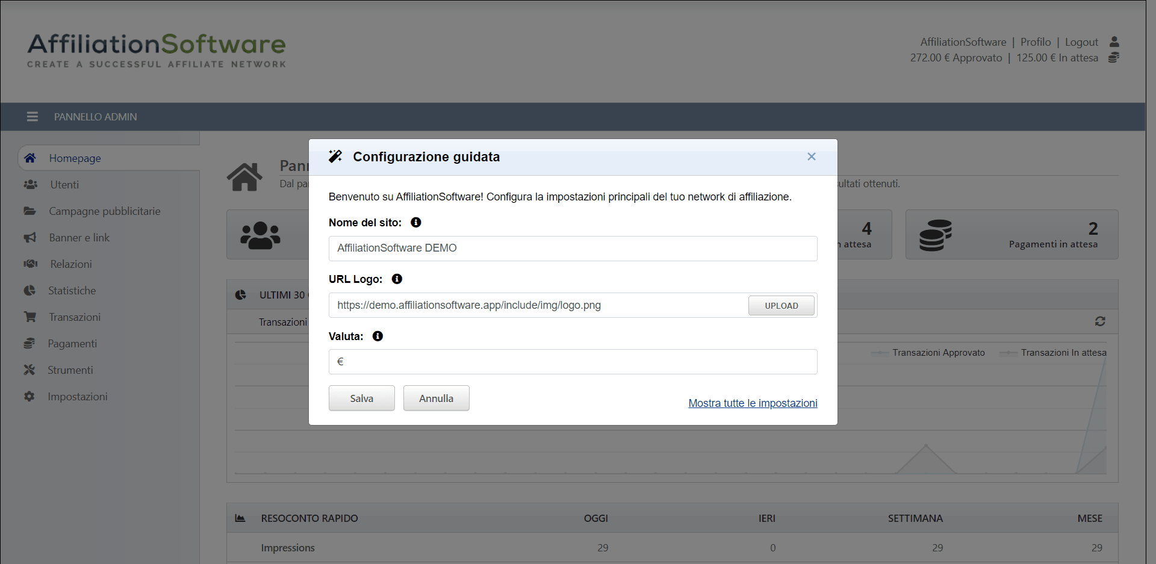Click the chart refresh icon
The width and height of the screenshot is (1156, 564).
point(1100,321)
